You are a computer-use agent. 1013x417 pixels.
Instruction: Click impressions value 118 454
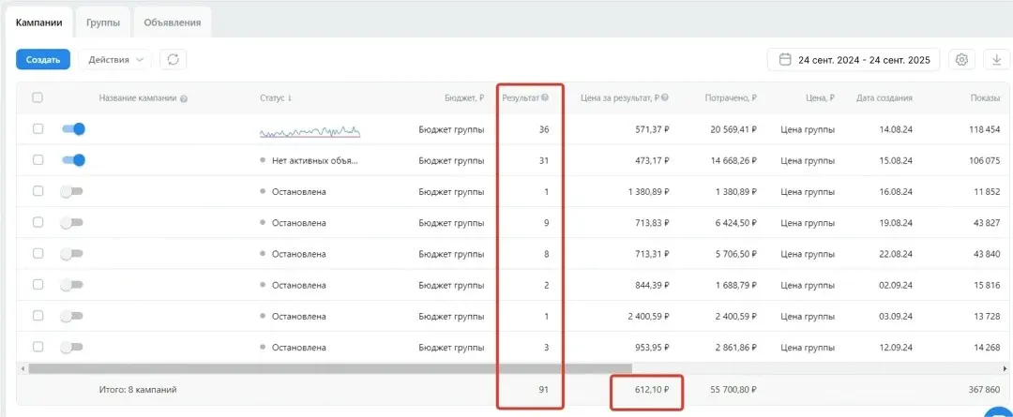985,129
